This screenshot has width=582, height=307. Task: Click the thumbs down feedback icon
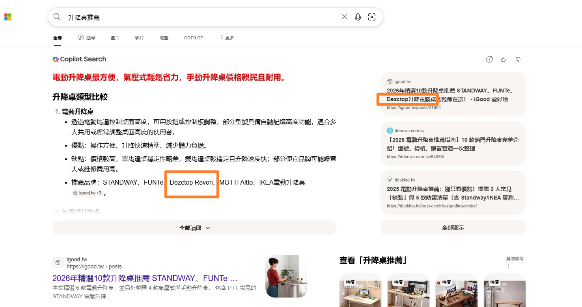(x=518, y=59)
